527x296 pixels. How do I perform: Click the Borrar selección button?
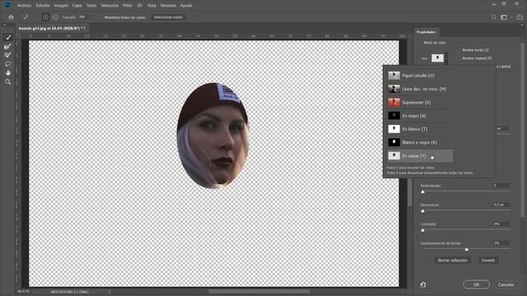[452, 261]
